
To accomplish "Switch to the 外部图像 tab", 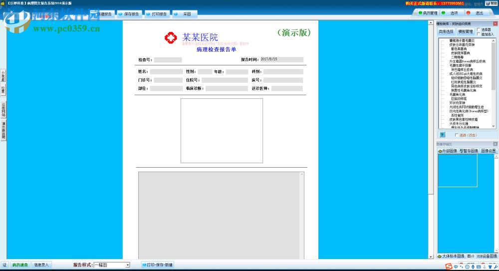I will (x=448, y=151).
